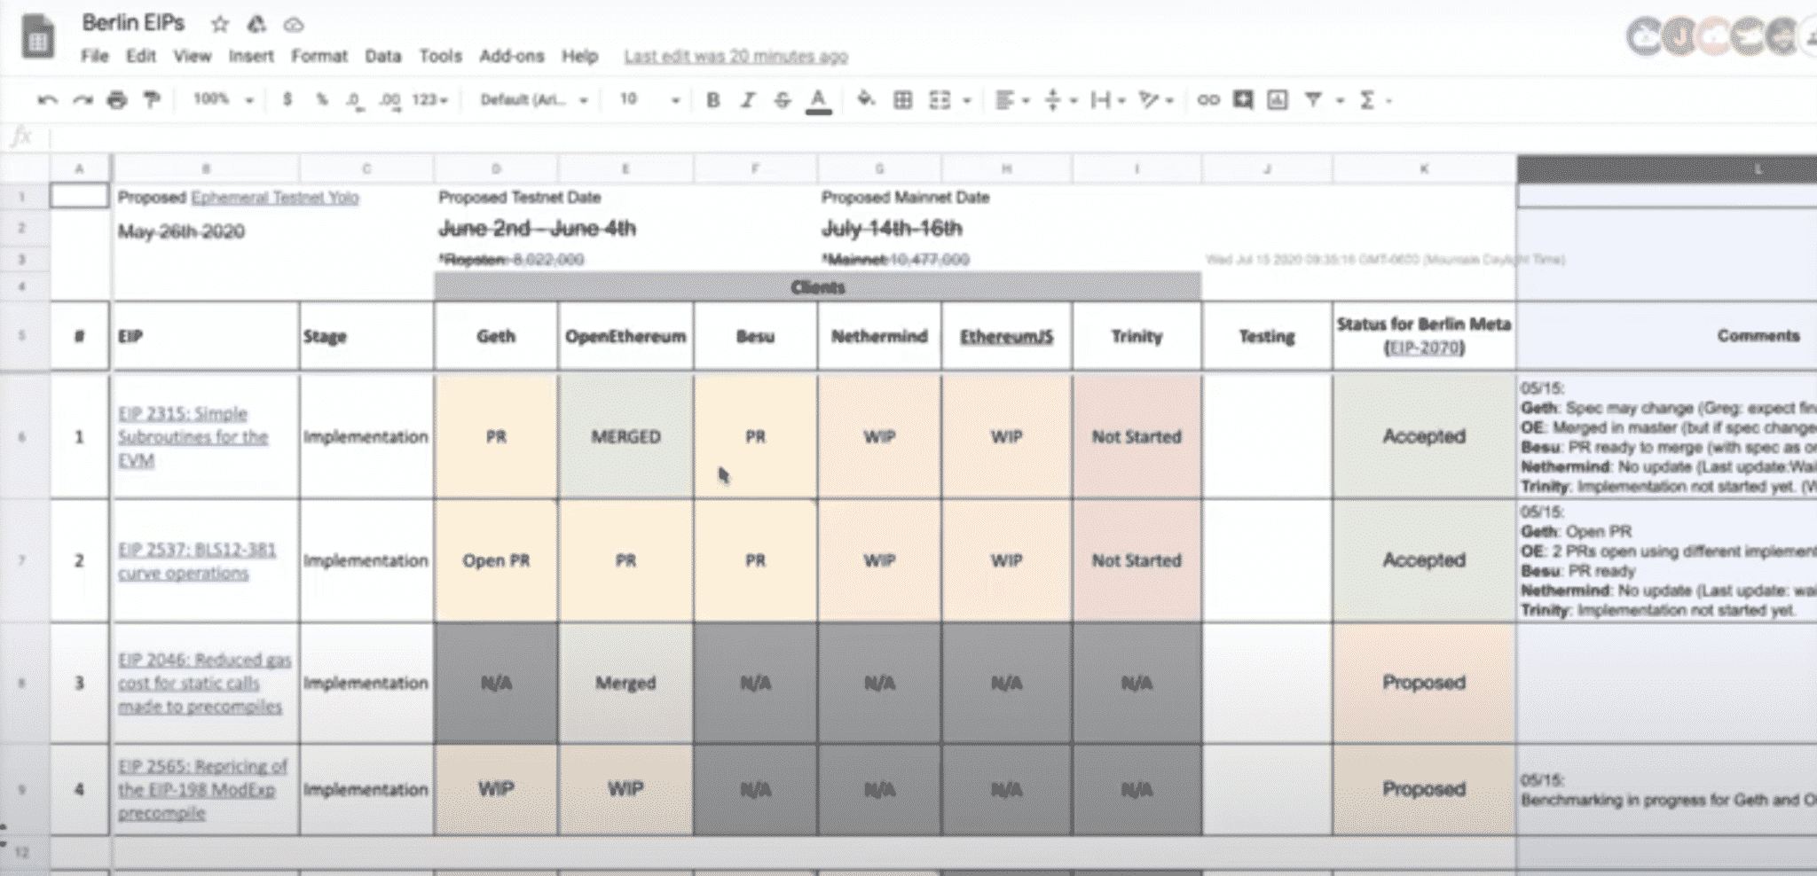This screenshot has width=1817, height=876.
Task: Expand the filter views dropdown arrow
Action: pos(1340,101)
